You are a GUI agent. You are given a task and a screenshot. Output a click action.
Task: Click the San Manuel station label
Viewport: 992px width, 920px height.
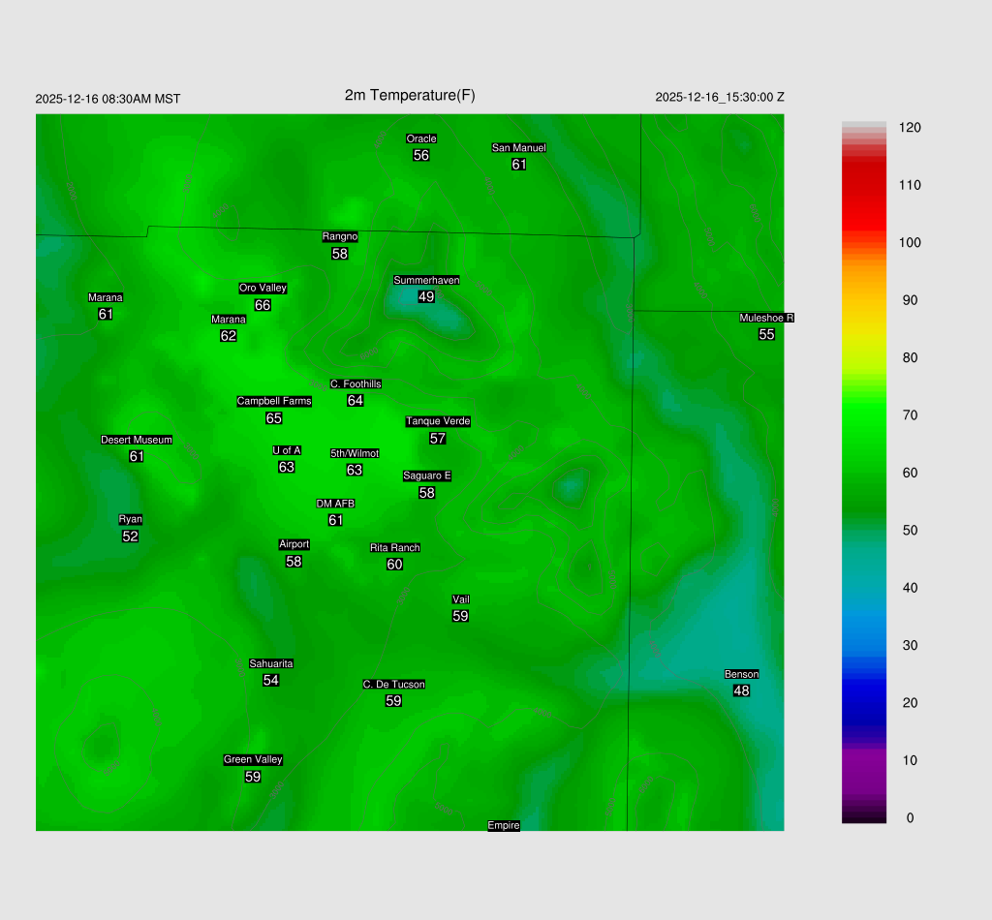click(x=518, y=148)
